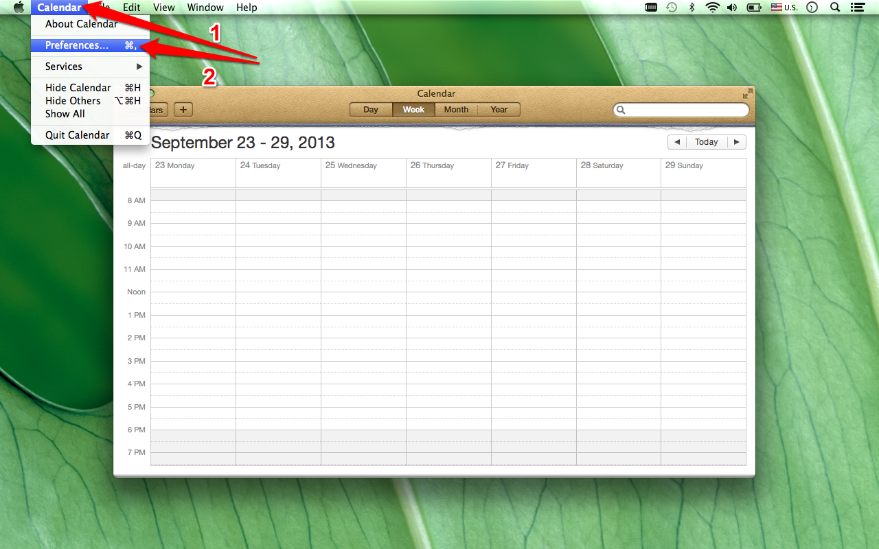Click the 8 AM time label
The image size is (879, 549).
coord(137,200)
